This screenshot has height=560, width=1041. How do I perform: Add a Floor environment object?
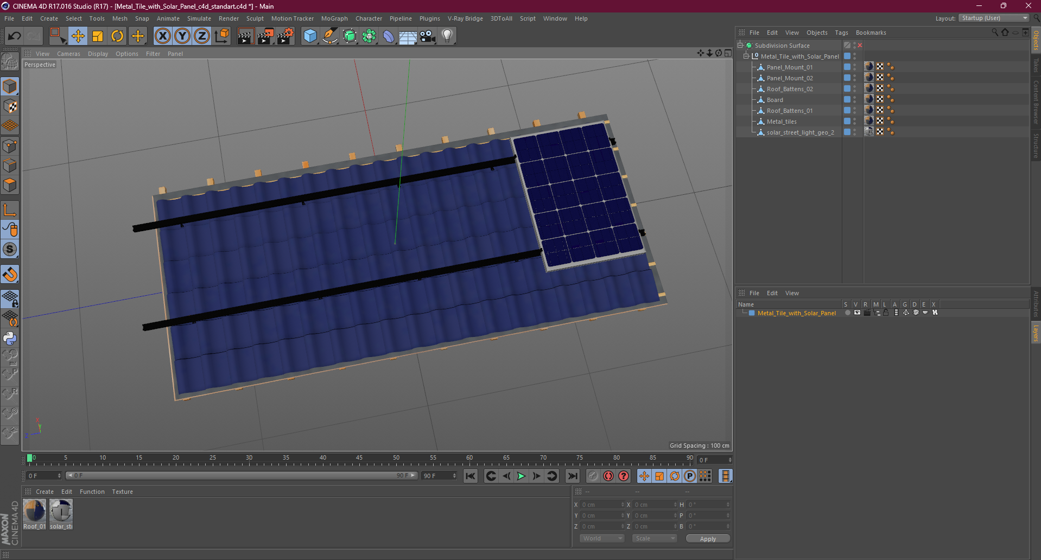408,36
